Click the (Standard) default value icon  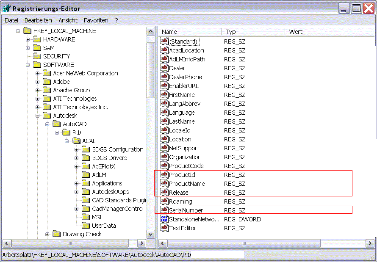(x=164, y=41)
